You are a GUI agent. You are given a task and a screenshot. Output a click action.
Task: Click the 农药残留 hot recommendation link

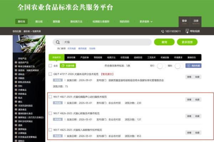point(72,49)
